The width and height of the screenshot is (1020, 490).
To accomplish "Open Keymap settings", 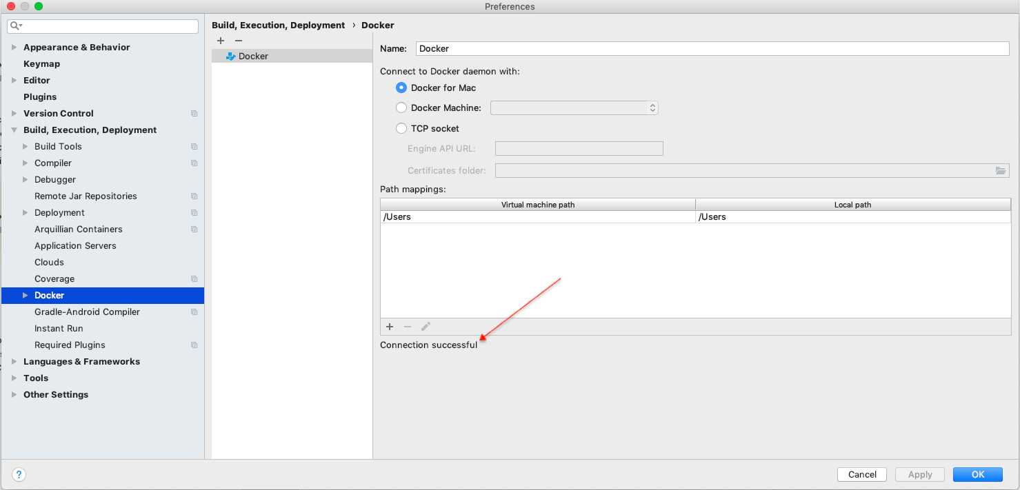I will [41, 63].
